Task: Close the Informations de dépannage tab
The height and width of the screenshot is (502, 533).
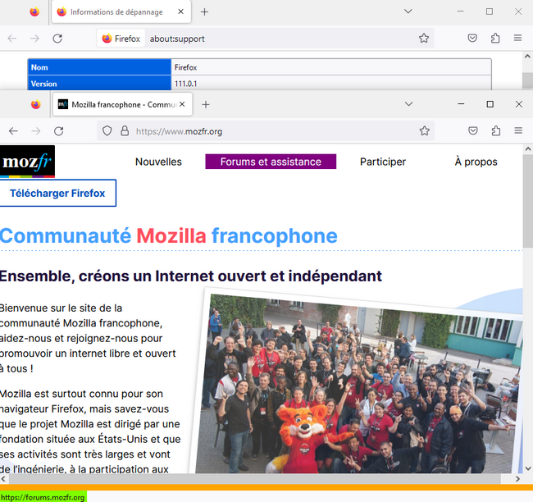Action: 181,11
